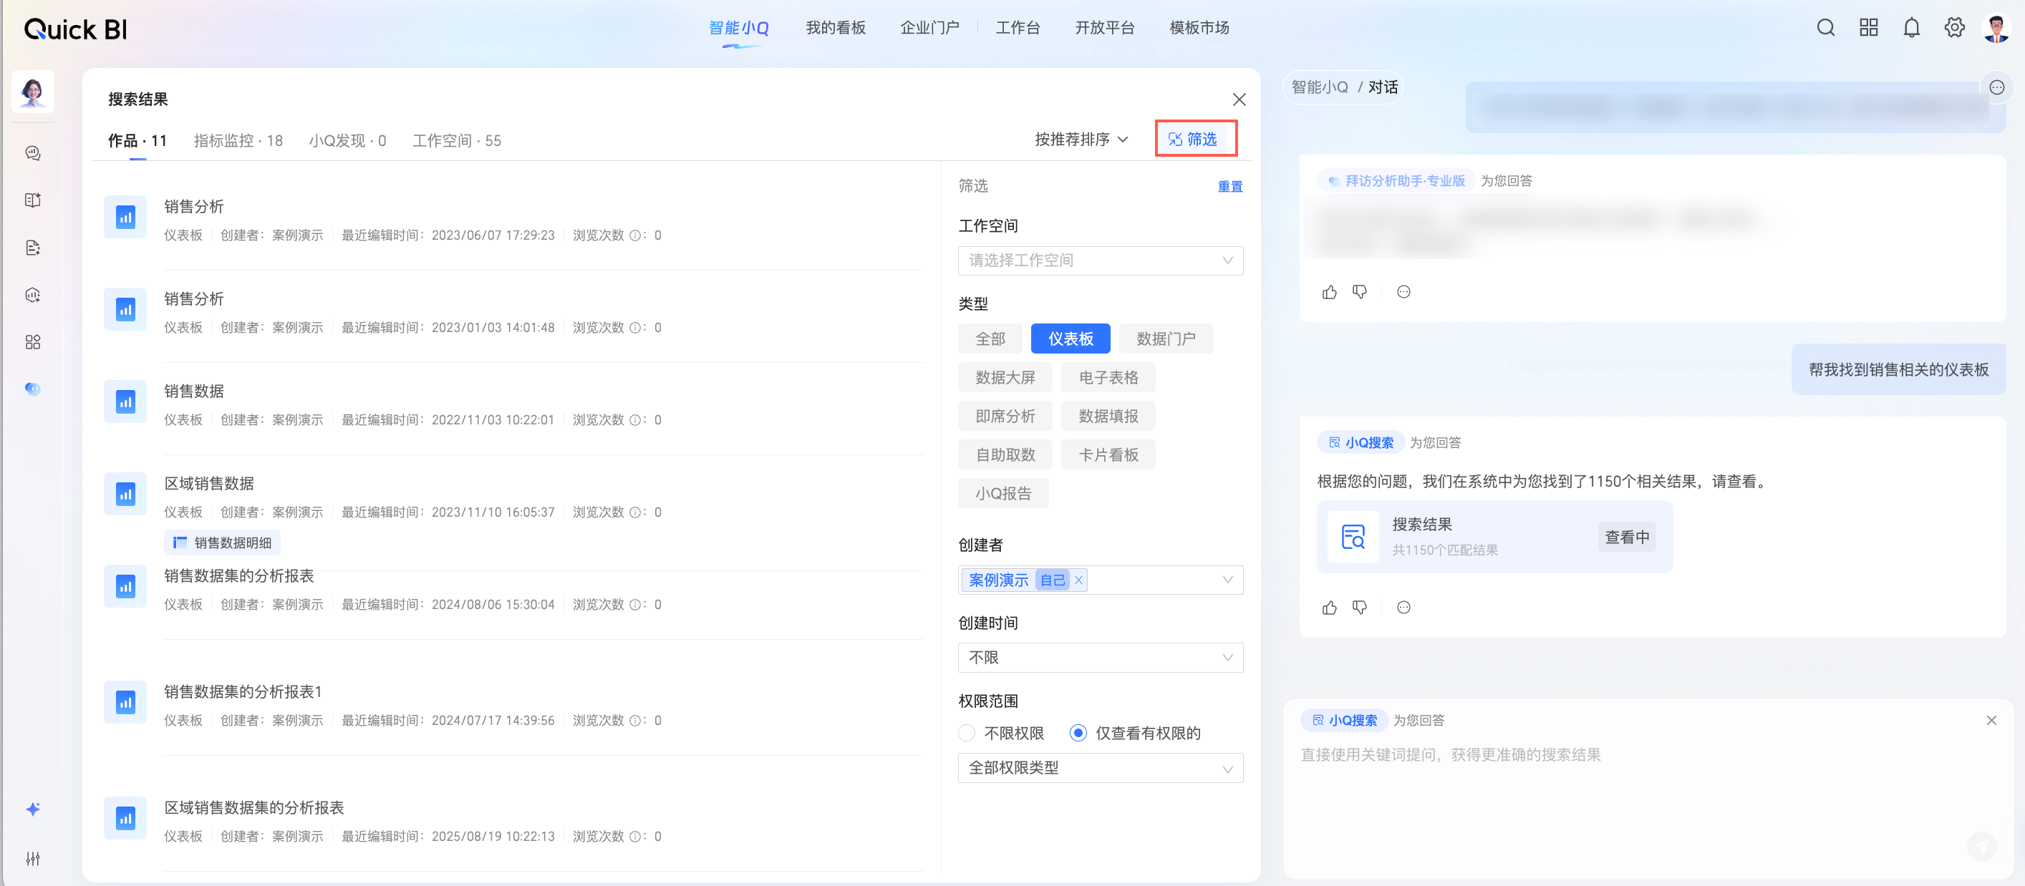This screenshot has width=2025, height=886.
Task: Toggle the 数据门户 type filter
Action: pyautogui.click(x=1165, y=339)
